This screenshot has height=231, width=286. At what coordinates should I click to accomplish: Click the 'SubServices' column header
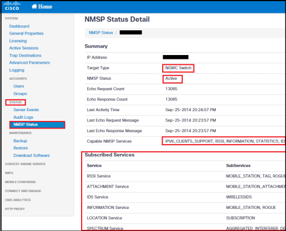click(x=238, y=166)
